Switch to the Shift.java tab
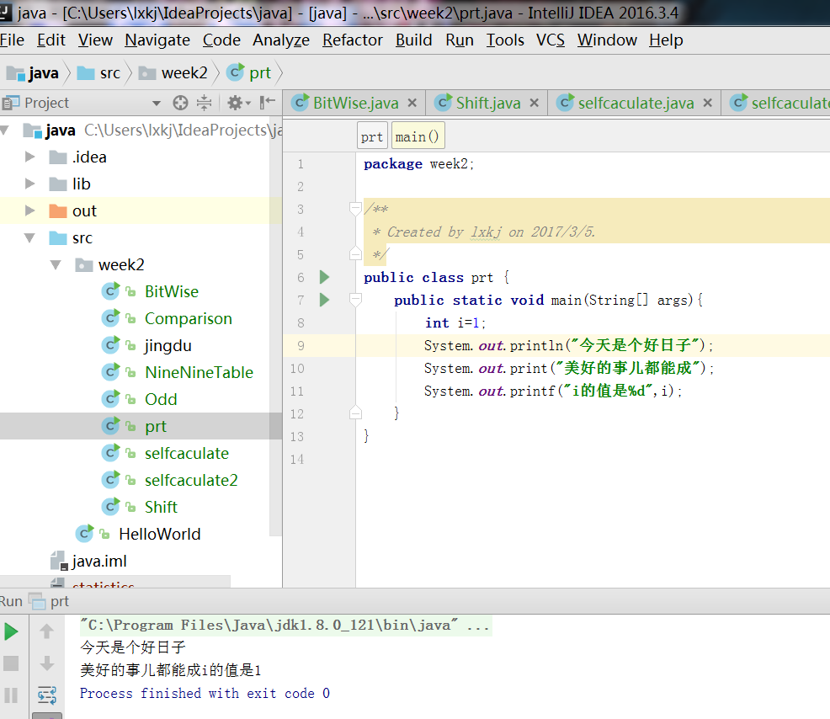Viewport: 830px width, 719px height. coord(488,103)
